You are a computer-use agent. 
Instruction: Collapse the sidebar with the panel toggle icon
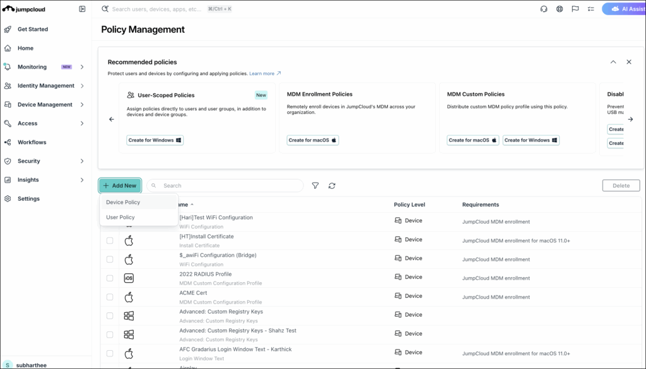(x=82, y=9)
